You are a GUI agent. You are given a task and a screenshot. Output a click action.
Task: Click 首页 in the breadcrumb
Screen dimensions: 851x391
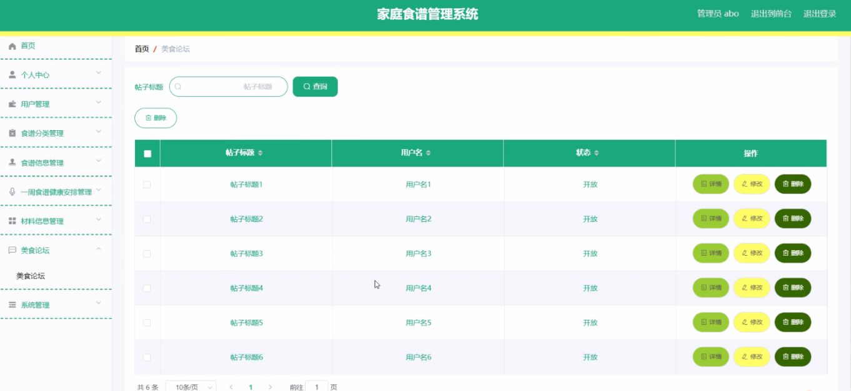coord(142,49)
